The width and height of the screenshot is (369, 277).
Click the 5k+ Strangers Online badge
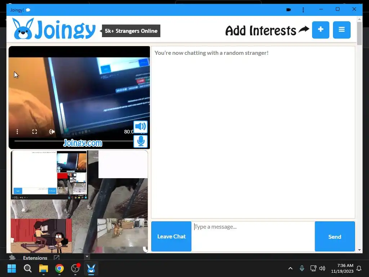[x=131, y=31]
